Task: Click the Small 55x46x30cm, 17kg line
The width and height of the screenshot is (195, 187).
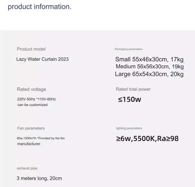Action: (149, 59)
